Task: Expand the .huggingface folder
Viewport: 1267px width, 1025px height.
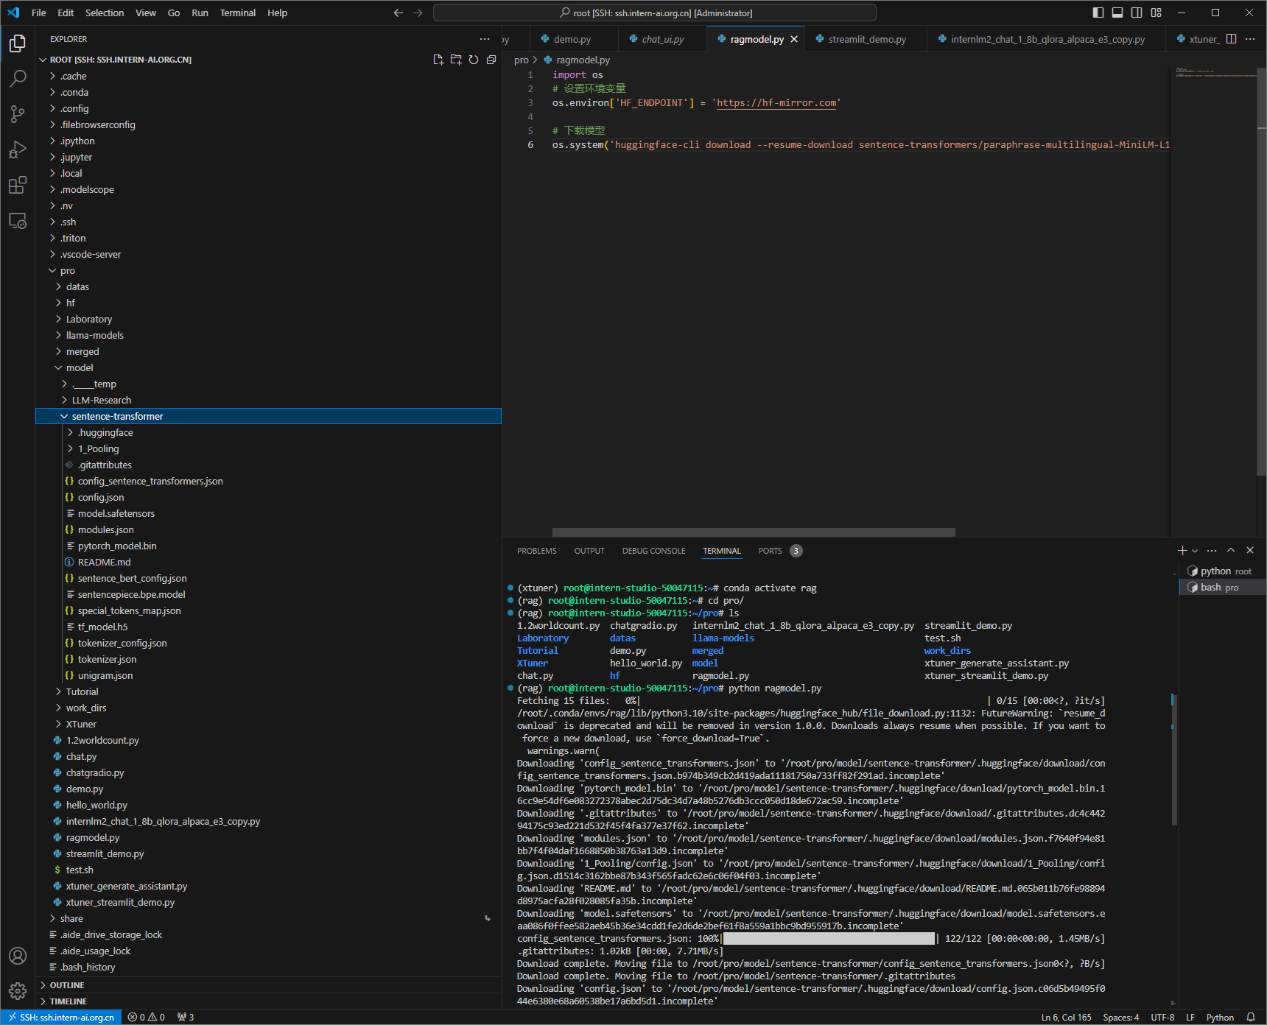Action: 268,432
